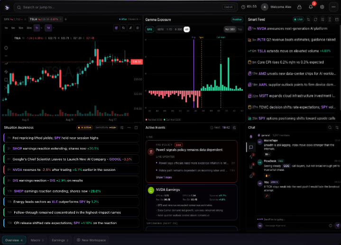Maximize the Smart Feed panel
Screen dimensions: 341x245
(x=337, y=19)
